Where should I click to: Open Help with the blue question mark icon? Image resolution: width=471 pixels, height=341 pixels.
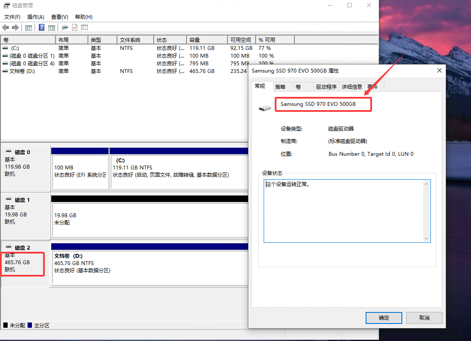42,28
